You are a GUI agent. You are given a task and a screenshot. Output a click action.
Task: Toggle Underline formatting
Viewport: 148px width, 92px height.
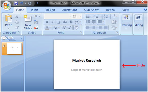click(58, 22)
